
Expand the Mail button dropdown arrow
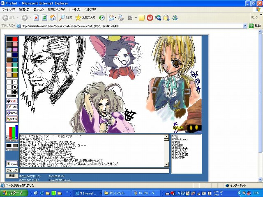point(115,18)
